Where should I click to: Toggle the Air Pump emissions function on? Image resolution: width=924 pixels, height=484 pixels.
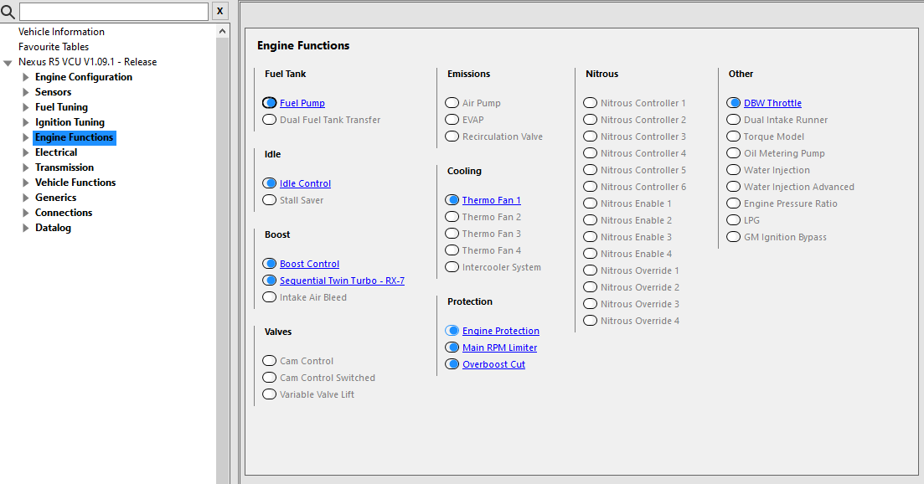(452, 103)
